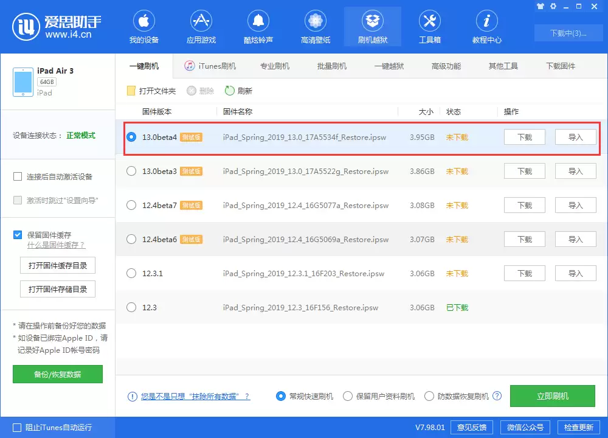
Task: Open 酷炫铃声 ringtones section
Action: [x=258, y=27]
